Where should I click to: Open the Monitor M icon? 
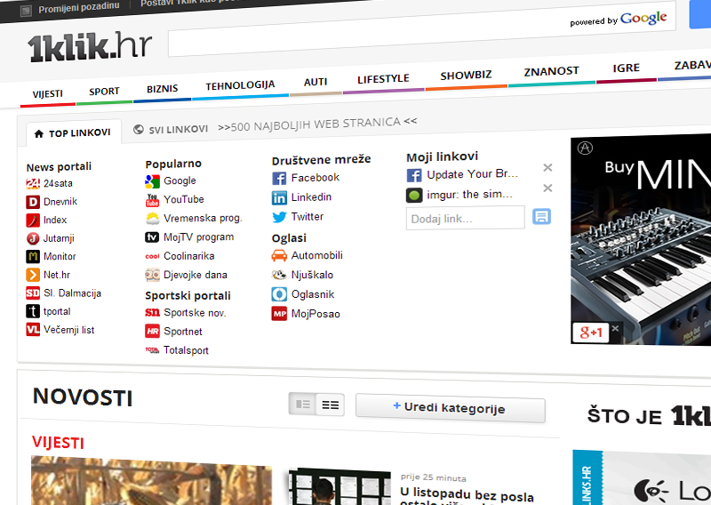33,257
